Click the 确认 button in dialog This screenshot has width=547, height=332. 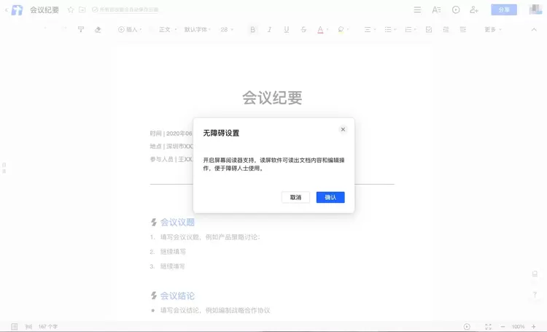[330, 198]
